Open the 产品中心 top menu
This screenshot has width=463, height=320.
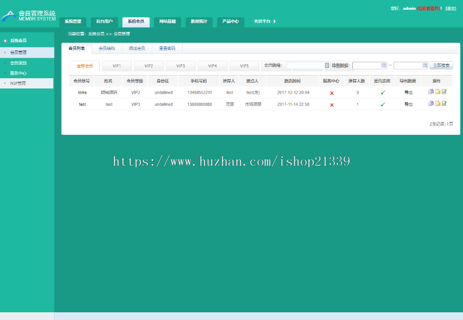[230, 22]
